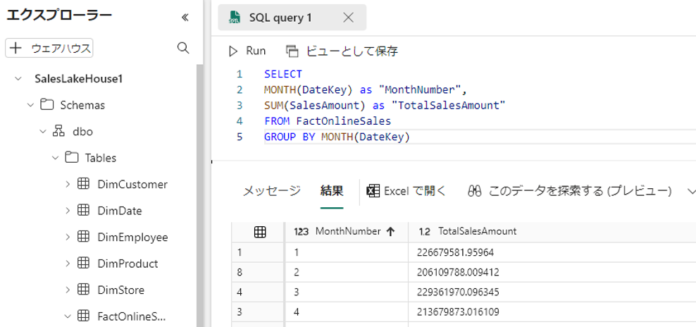
Task: Collapse the SalesLakeHouse1 tree node
Action: [18, 79]
